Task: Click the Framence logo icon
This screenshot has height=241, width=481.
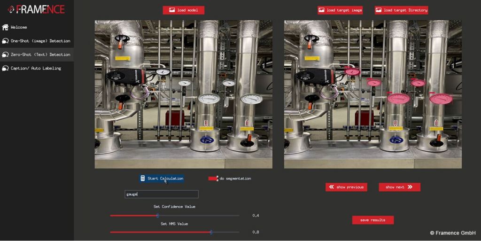Action: click(11, 10)
